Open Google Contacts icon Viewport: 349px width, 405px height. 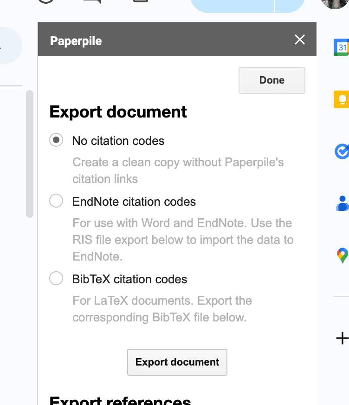coord(342,203)
